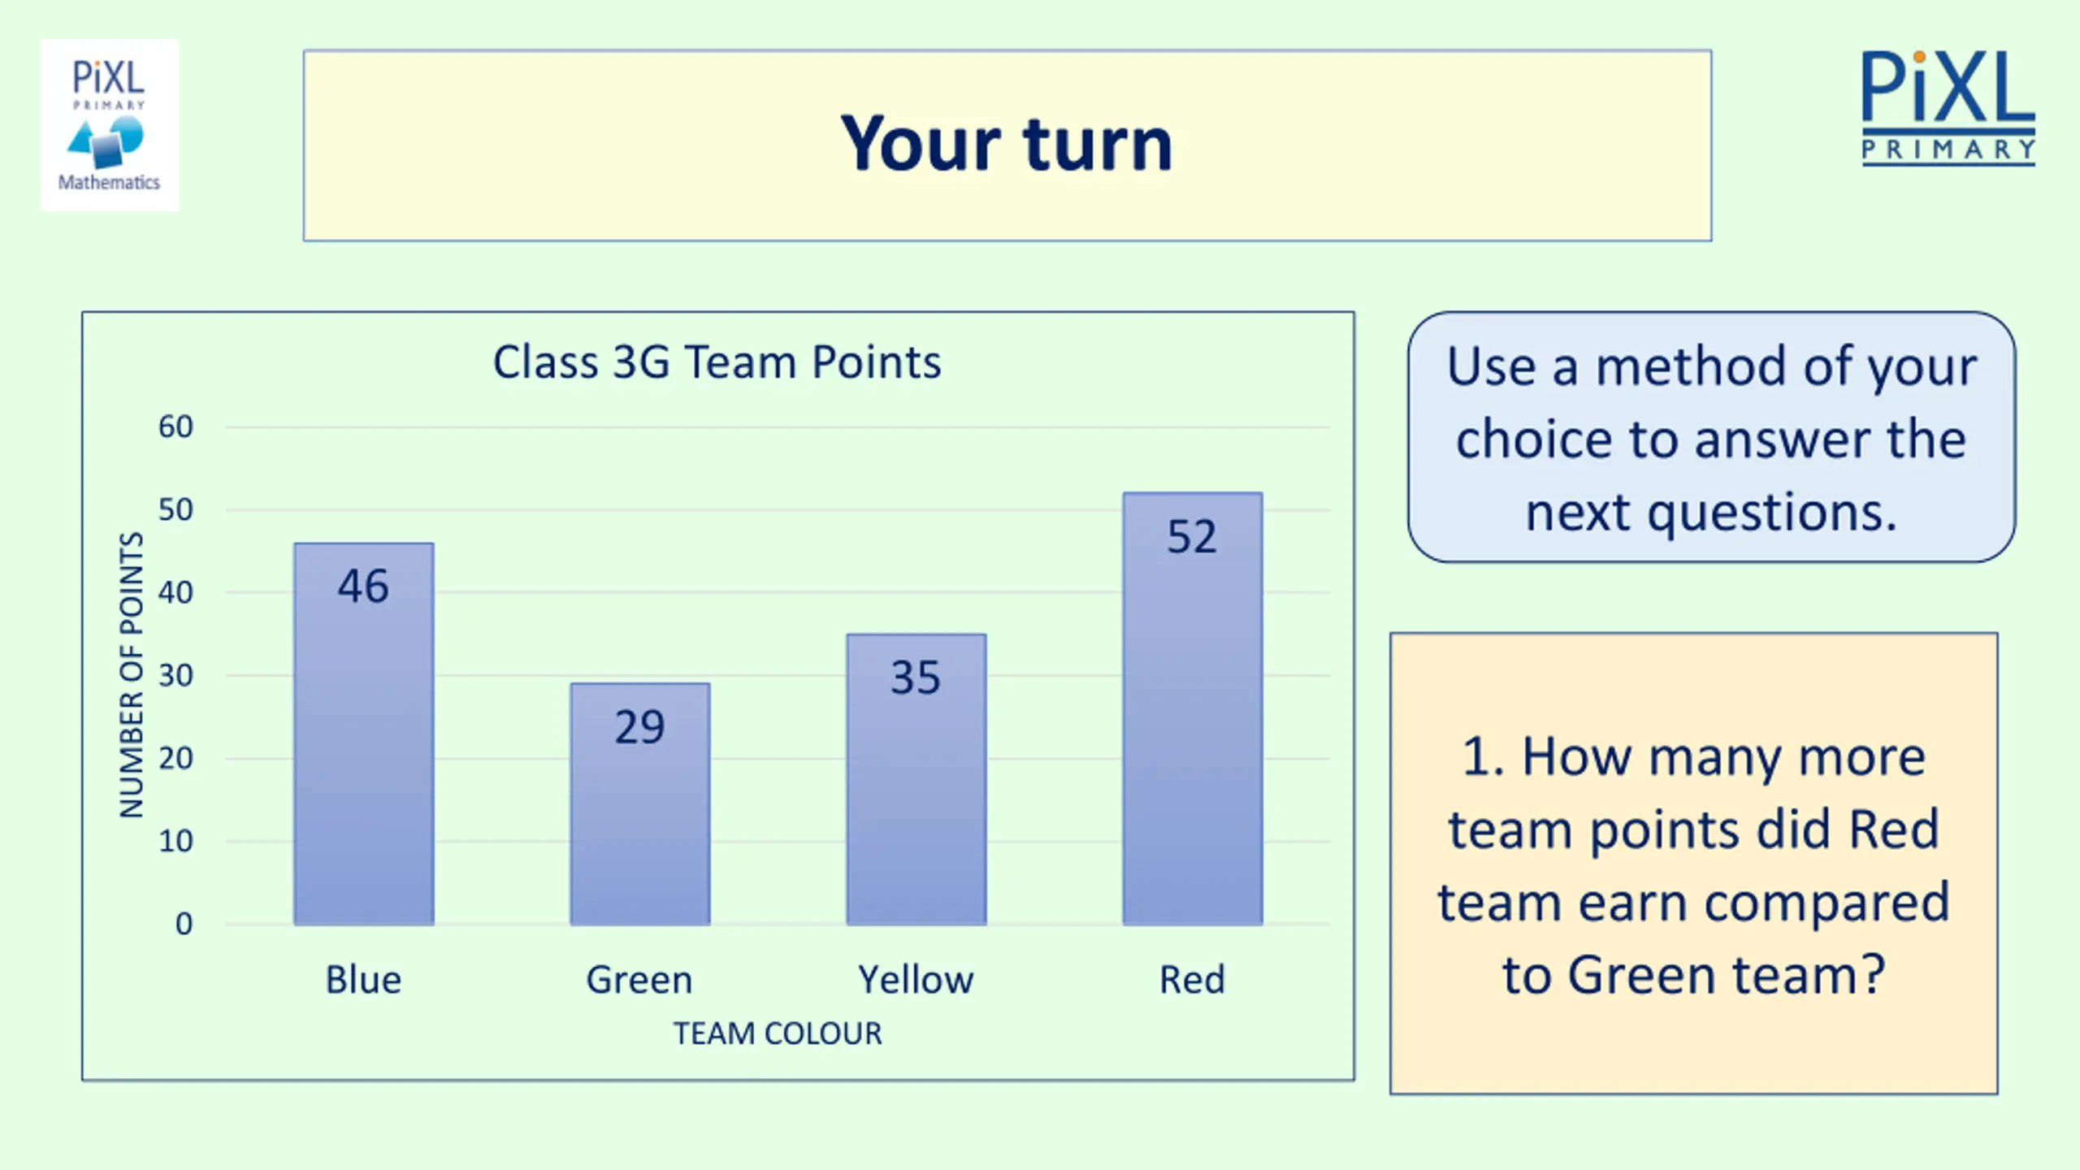Select the Yellow team bar

[x=916, y=779]
